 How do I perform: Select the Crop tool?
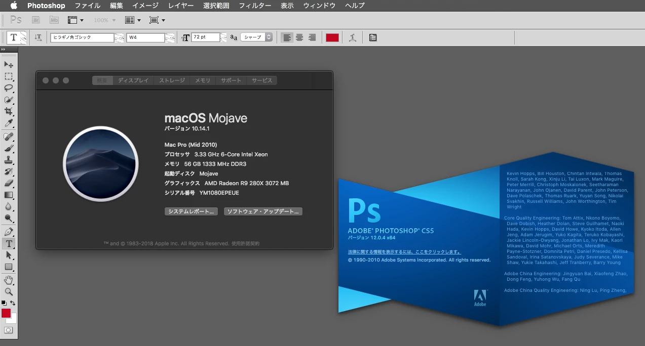coord(9,112)
